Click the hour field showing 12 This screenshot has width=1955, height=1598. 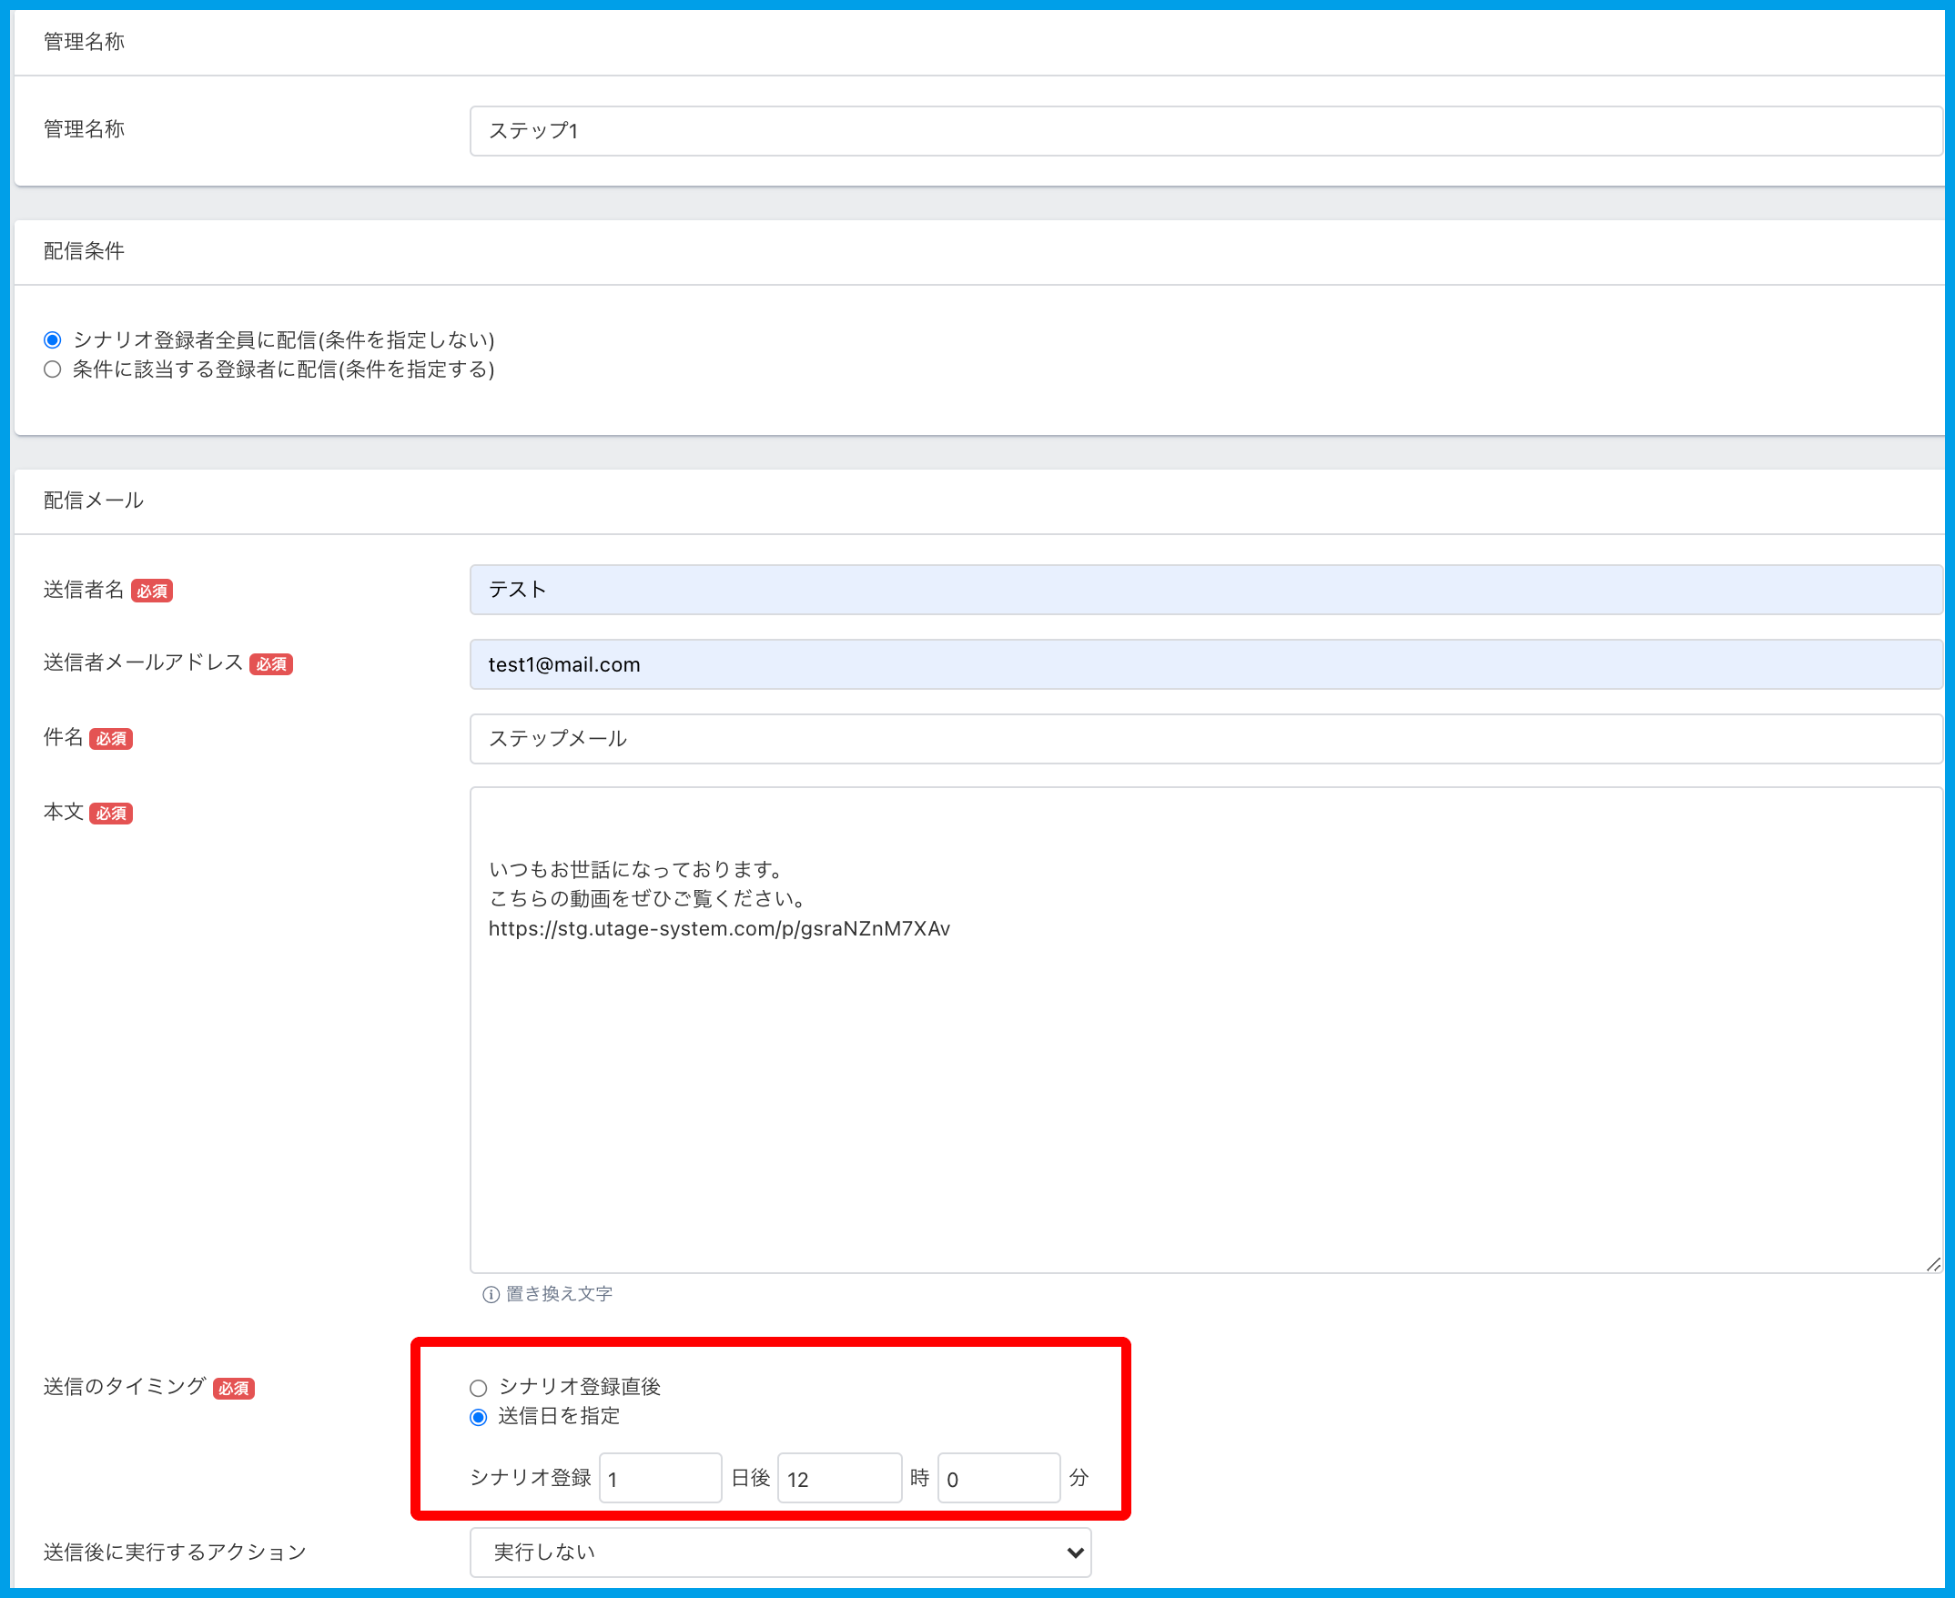[838, 1479]
